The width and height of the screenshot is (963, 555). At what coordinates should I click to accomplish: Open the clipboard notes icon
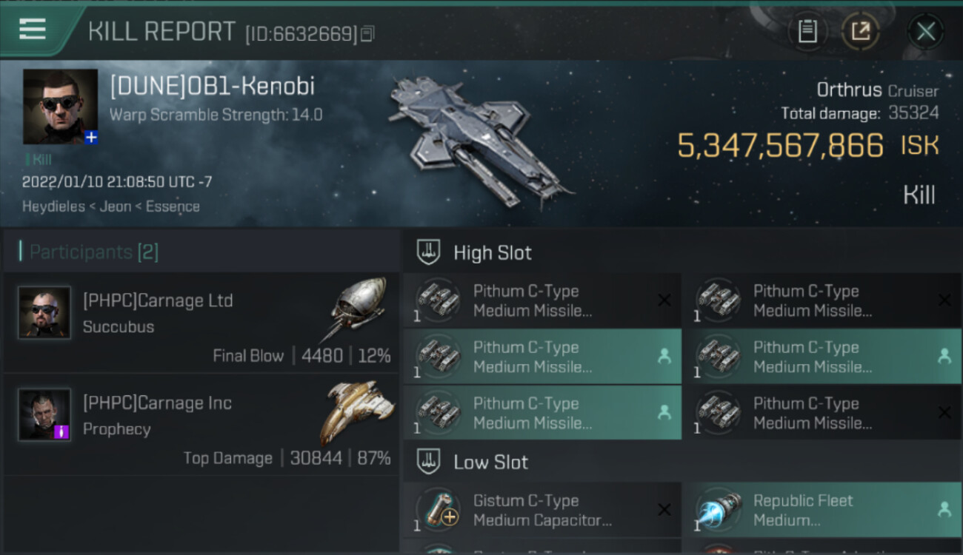point(807,32)
